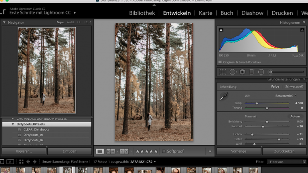Set navigator zoom to 1:2

[86, 22]
